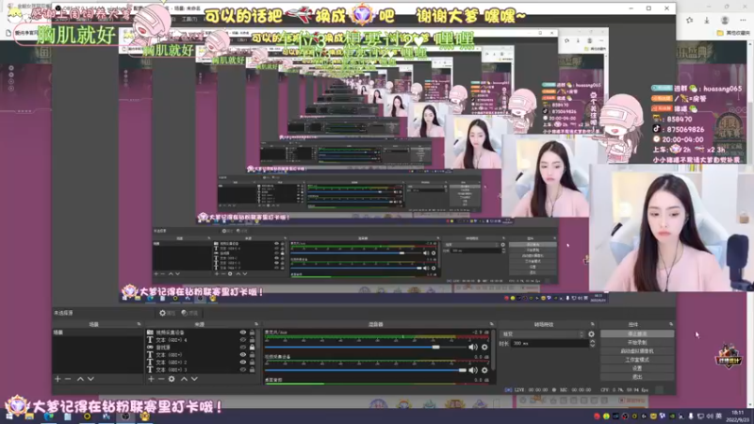The image size is (754, 424).
Task: Open 滤镜 filters above the Sources dock
Action: (190, 313)
